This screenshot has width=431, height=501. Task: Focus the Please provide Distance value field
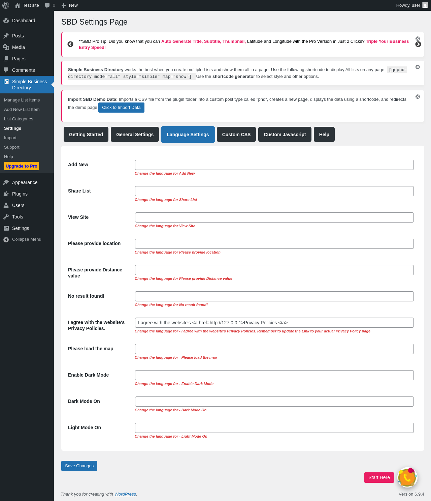(274, 270)
